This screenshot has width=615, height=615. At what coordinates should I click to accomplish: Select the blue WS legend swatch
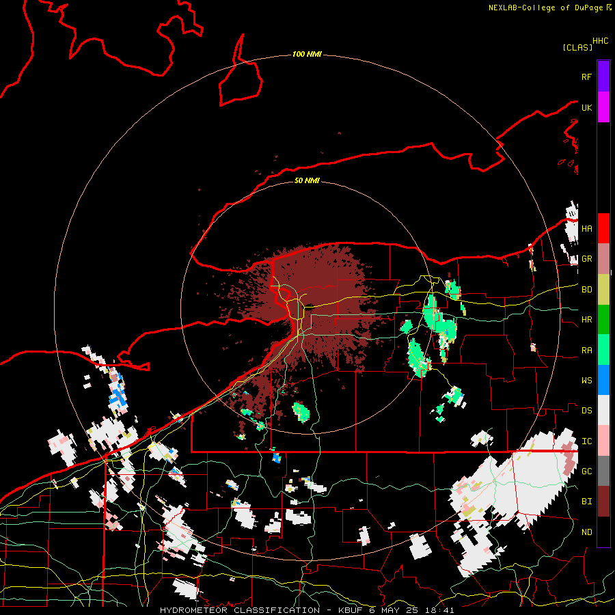click(x=603, y=380)
